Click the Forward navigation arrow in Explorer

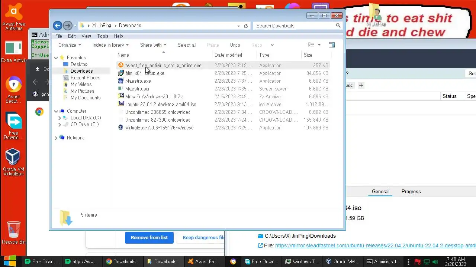67,26
